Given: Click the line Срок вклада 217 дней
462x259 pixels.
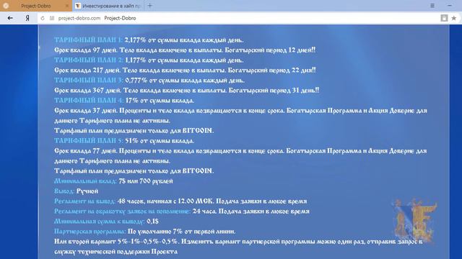Looking at the screenshot, I should [185, 71].
